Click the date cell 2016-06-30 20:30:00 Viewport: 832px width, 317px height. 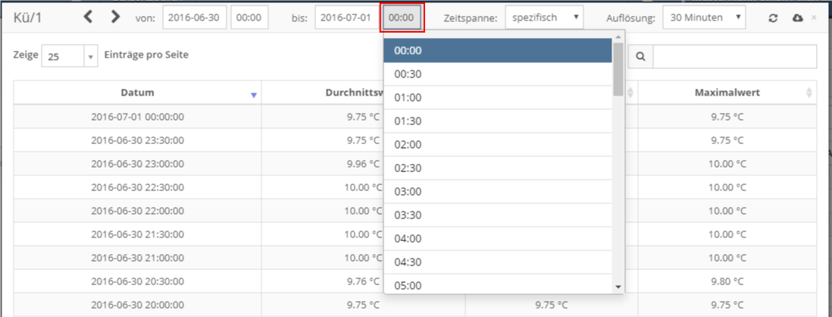click(137, 281)
